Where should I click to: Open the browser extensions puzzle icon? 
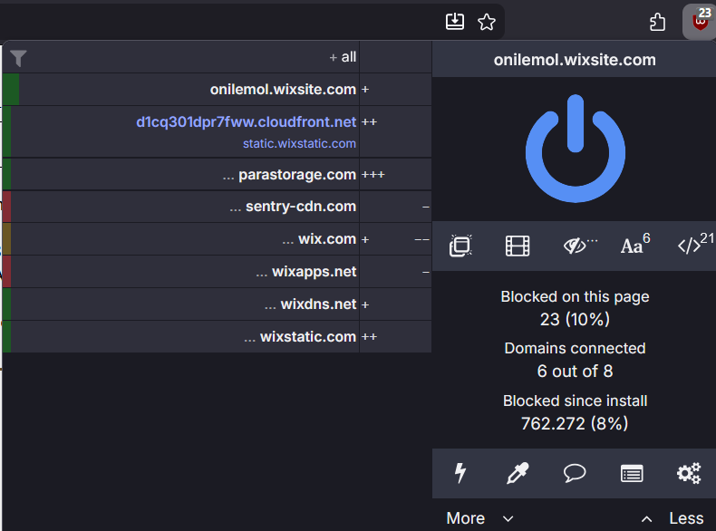click(x=657, y=22)
